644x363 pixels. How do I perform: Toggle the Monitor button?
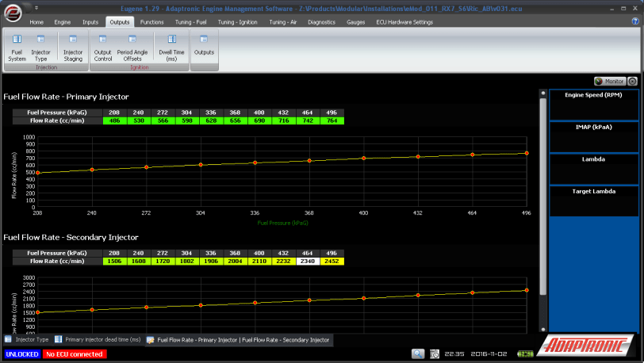point(609,81)
